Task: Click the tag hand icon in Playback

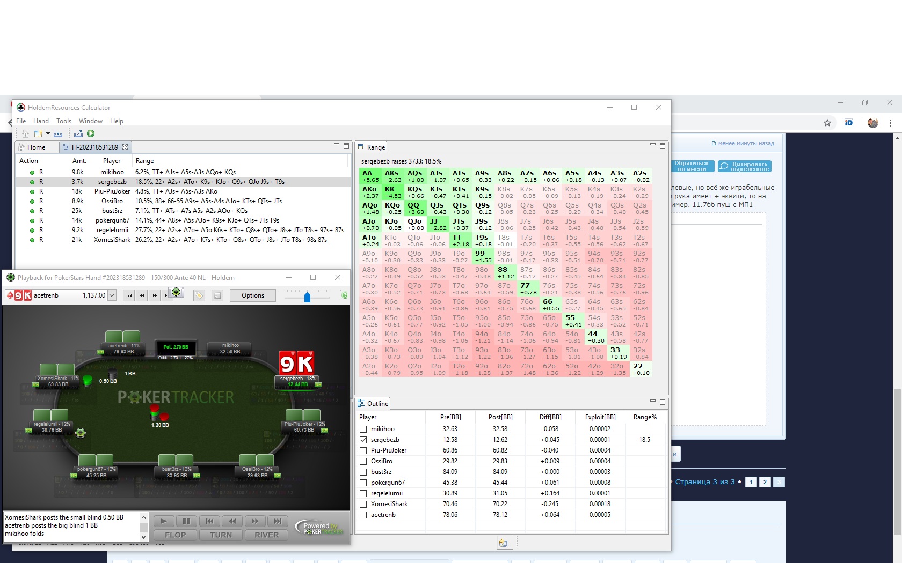Action: click(x=199, y=295)
